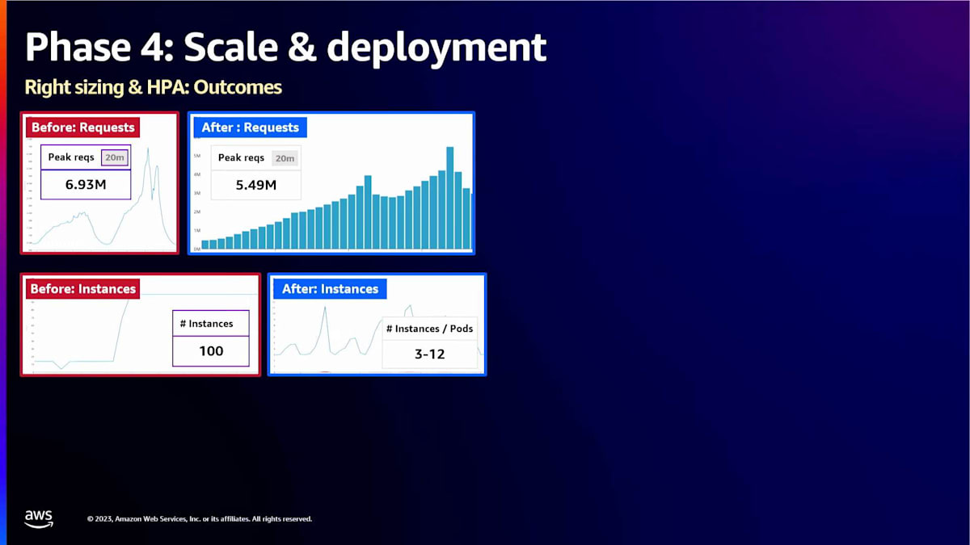Select the 6.93M peak value
Viewport: 970px width, 545px height.
click(86, 185)
